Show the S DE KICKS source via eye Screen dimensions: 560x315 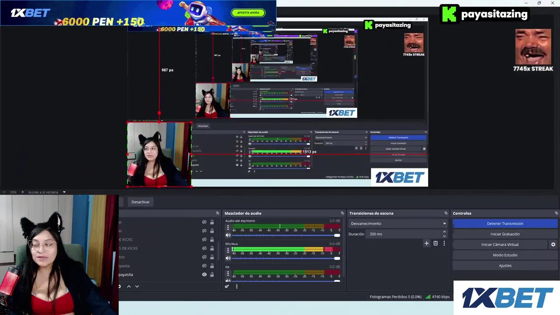pyautogui.click(x=204, y=248)
